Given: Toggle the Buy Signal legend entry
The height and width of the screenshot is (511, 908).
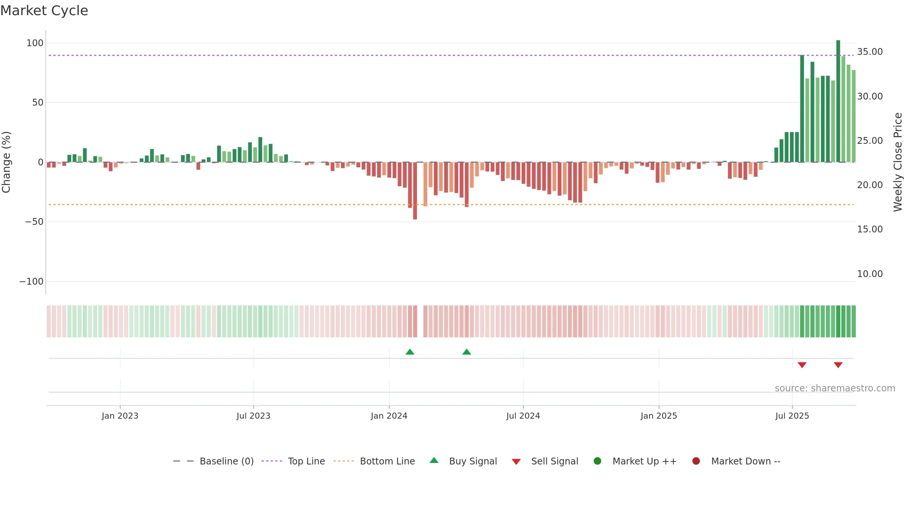Looking at the screenshot, I should click(463, 461).
